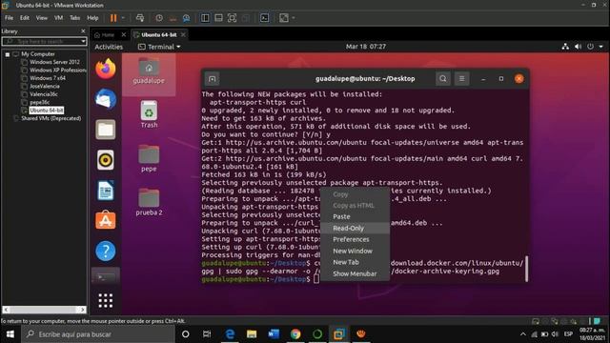Open VMware console view
The width and height of the screenshot is (610, 343).
(x=264, y=18)
